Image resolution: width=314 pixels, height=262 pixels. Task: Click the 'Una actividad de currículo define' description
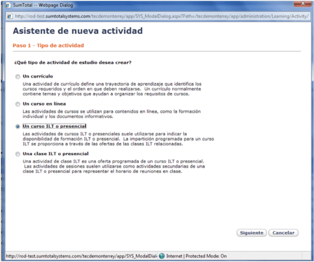coord(112,89)
